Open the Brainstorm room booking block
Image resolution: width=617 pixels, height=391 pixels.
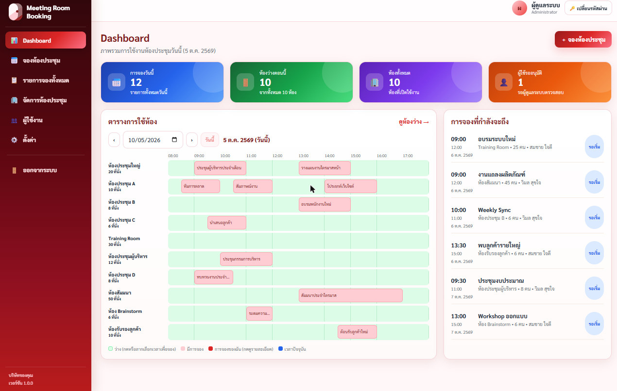click(259, 313)
